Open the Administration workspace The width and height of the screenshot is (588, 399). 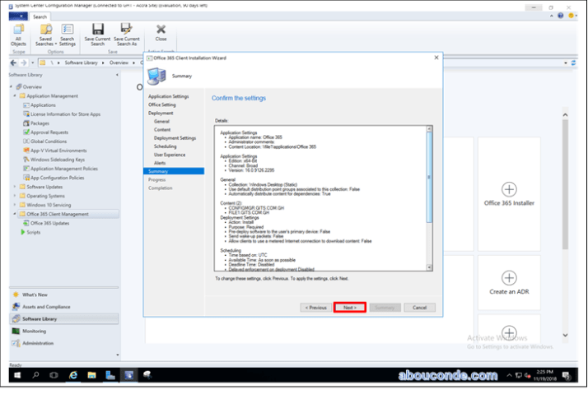(38, 343)
